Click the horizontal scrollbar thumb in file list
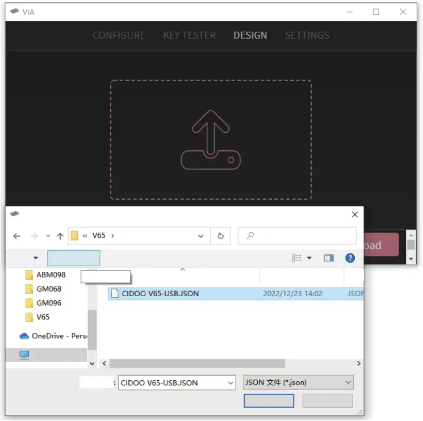This screenshot has height=421, width=423. pos(197,363)
